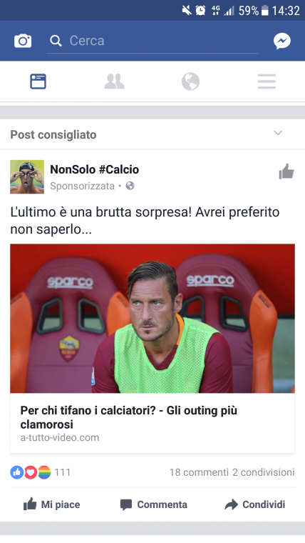305x543 pixels.
Task: Open the 18 commenti link
Action: (x=199, y=472)
